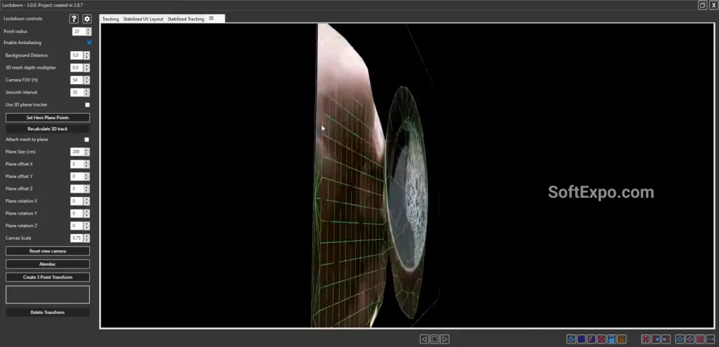This screenshot has width=719, height=347.
Task: Enable Use 3D planar tracker checkbox
Action: [x=87, y=104]
